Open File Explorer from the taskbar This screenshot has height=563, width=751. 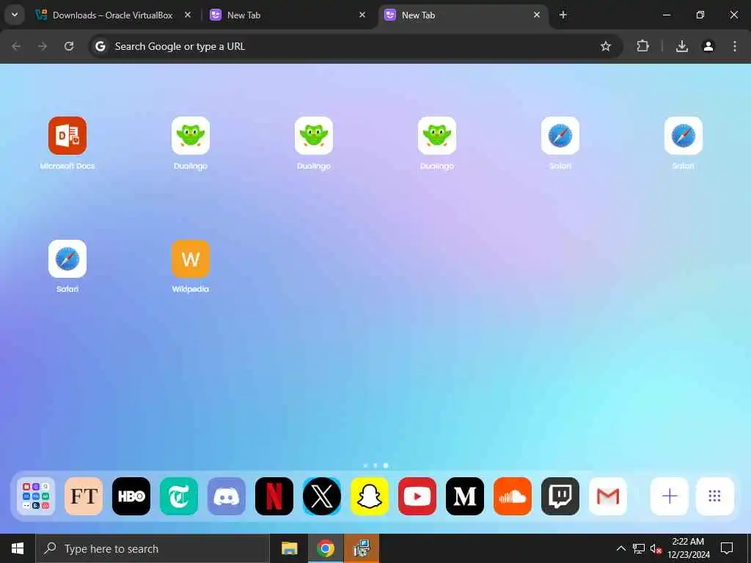pos(289,548)
